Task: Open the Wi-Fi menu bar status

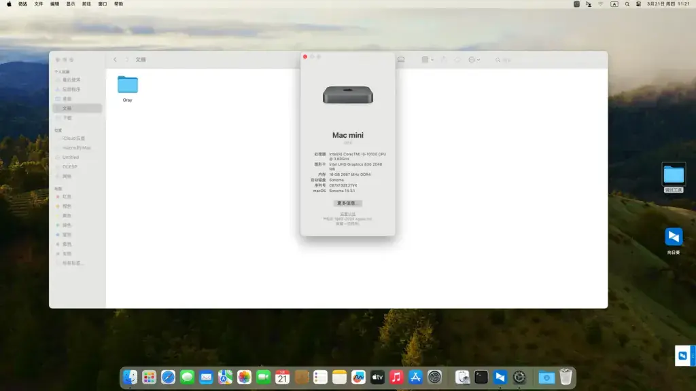Action: click(x=601, y=4)
